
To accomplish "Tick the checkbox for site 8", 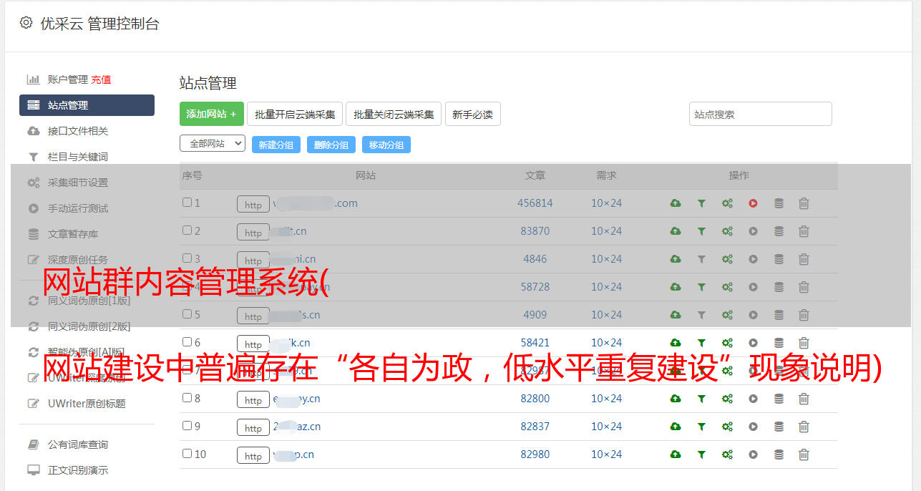I will tap(187, 398).
